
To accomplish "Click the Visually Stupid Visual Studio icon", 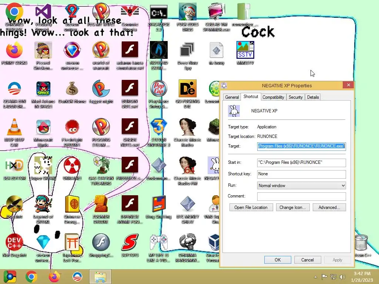I will point(43,11).
